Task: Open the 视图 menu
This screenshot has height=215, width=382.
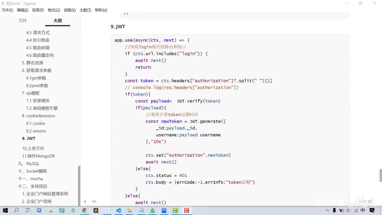Action: click(x=70, y=10)
